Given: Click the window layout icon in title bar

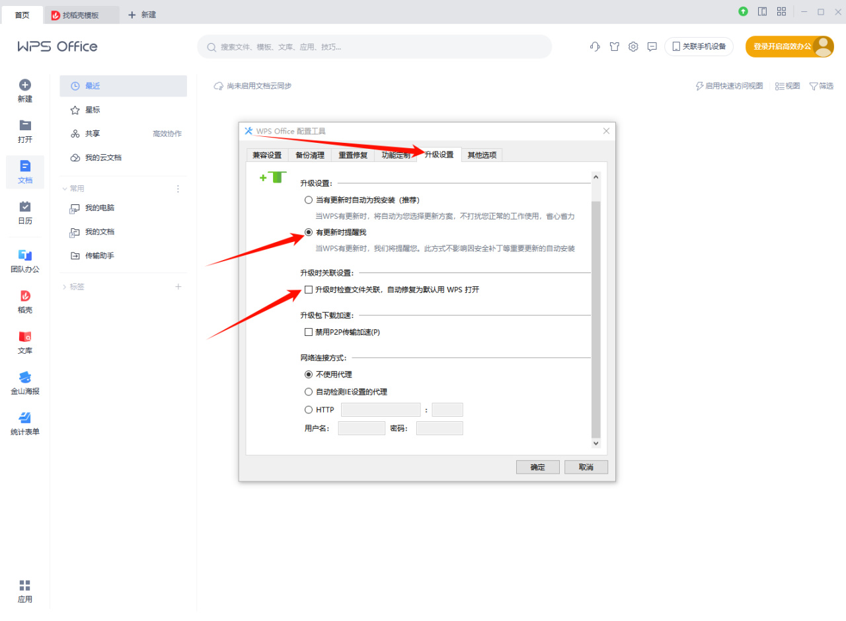Looking at the screenshot, I should [762, 11].
